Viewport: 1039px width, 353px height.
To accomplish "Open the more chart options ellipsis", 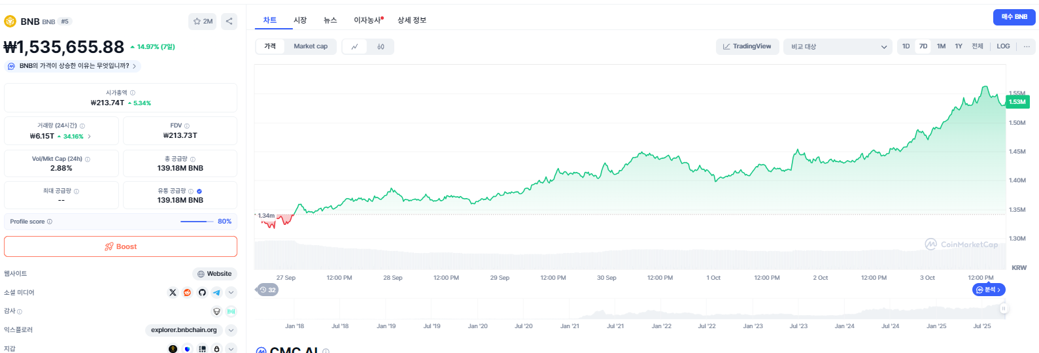I will click(x=1027, y=46).
